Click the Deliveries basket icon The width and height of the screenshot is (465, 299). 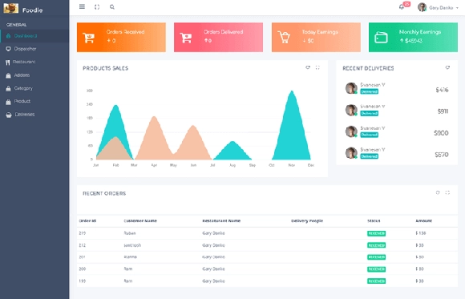(9, 115)
